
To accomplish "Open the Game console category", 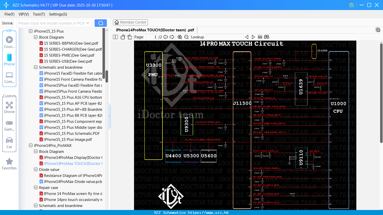I will (x=9, y=125).
